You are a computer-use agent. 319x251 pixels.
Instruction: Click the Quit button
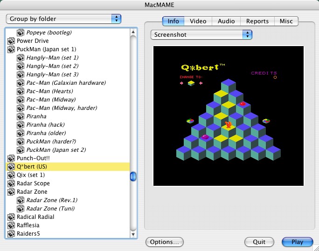point(259,242)
